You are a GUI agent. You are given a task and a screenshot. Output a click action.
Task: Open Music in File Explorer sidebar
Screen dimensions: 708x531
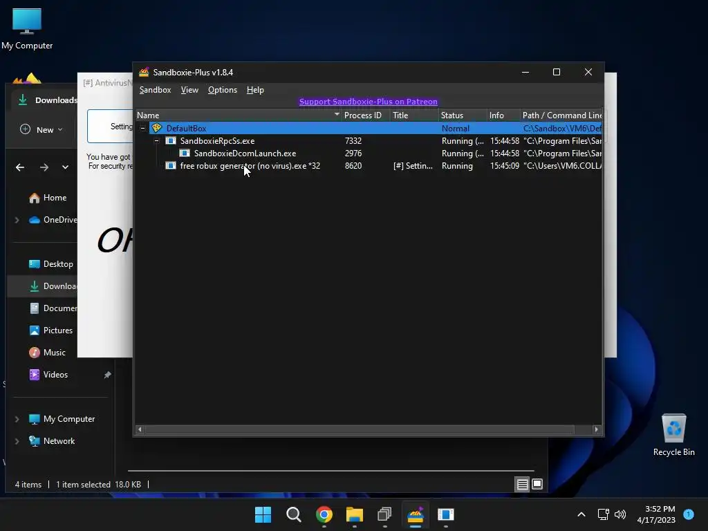(47, 353)
